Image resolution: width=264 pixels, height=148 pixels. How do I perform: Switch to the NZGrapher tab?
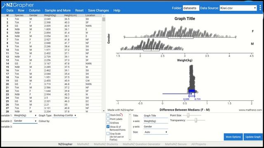pos(65,144)
